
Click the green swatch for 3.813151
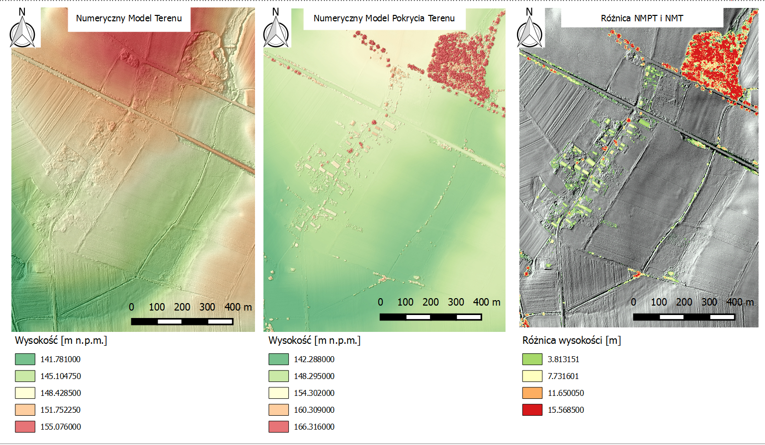pos(532,359)
